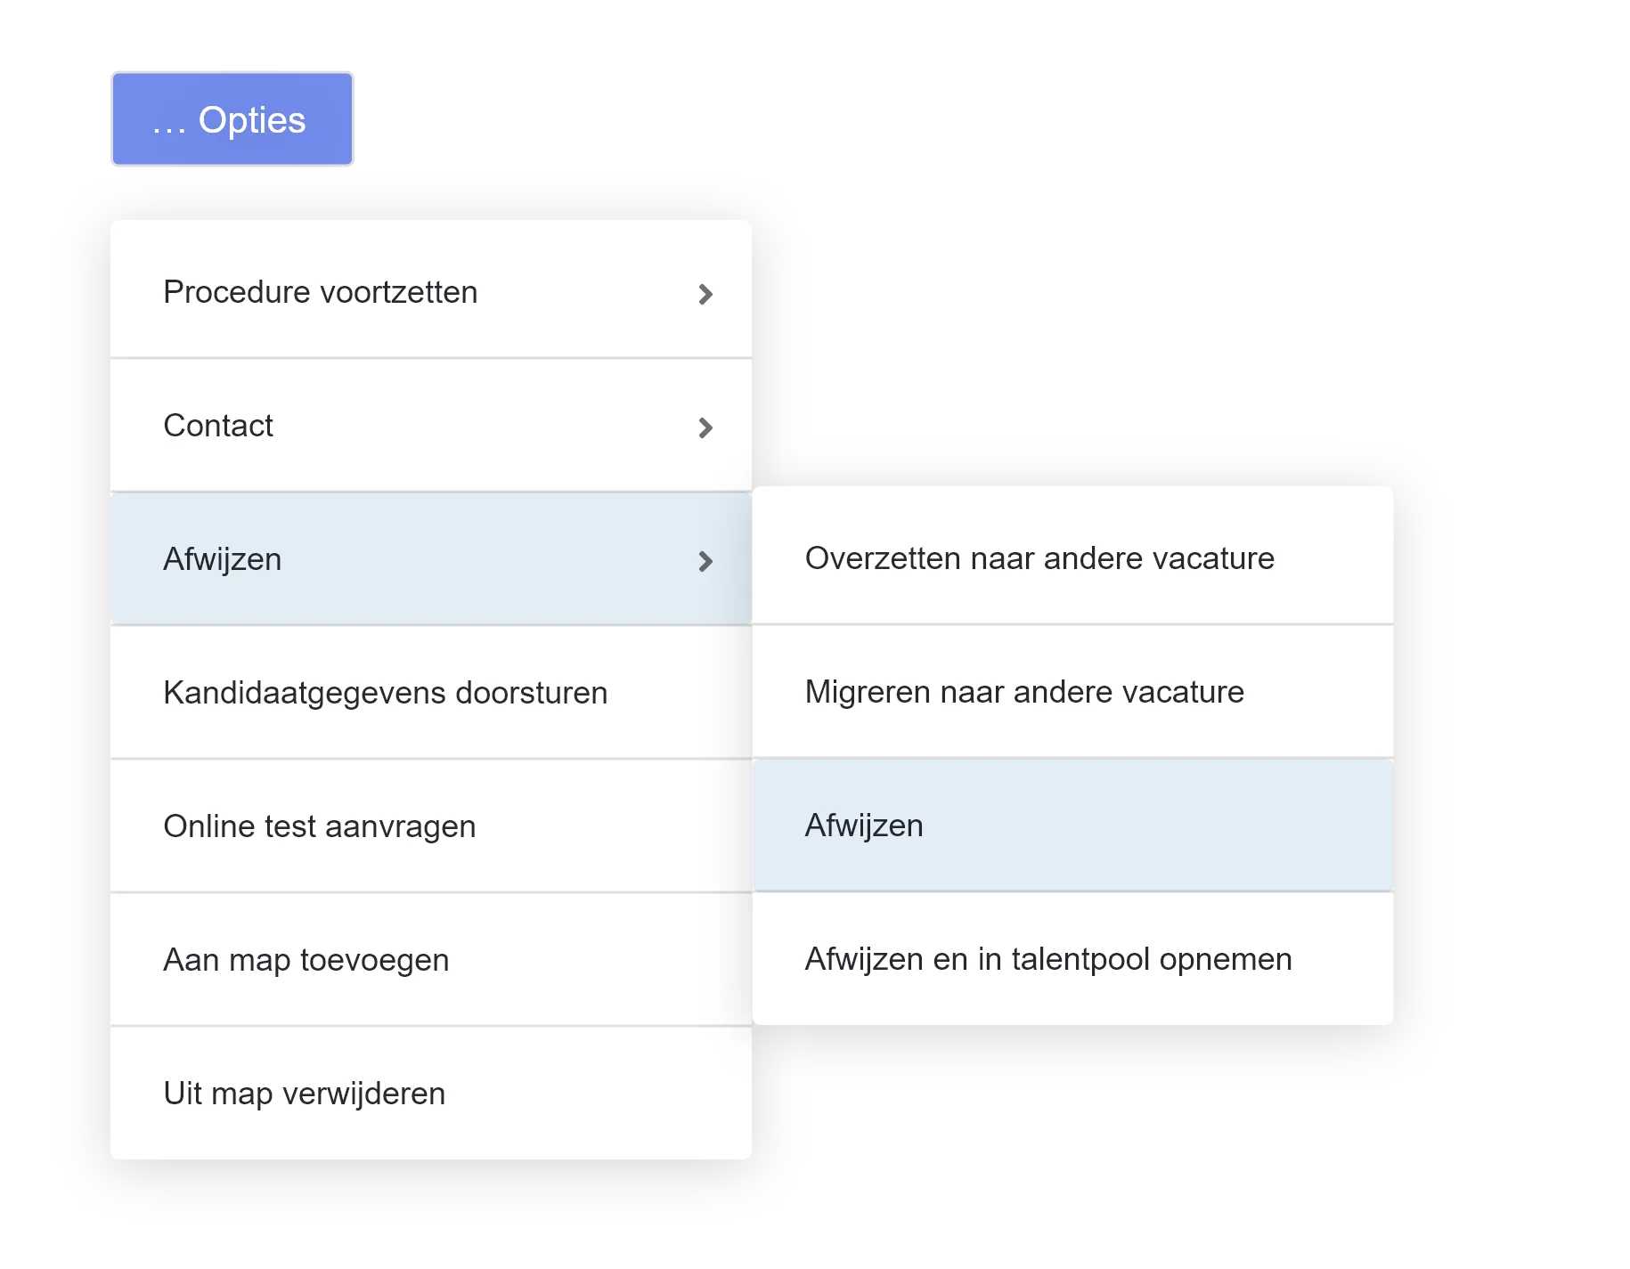
Task: Click the gray toolbar area left of Opties
Action: (53, 120)
